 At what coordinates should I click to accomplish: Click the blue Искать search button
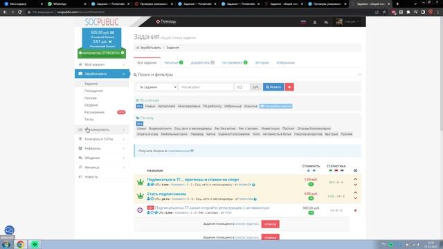[x=273, y=87]
